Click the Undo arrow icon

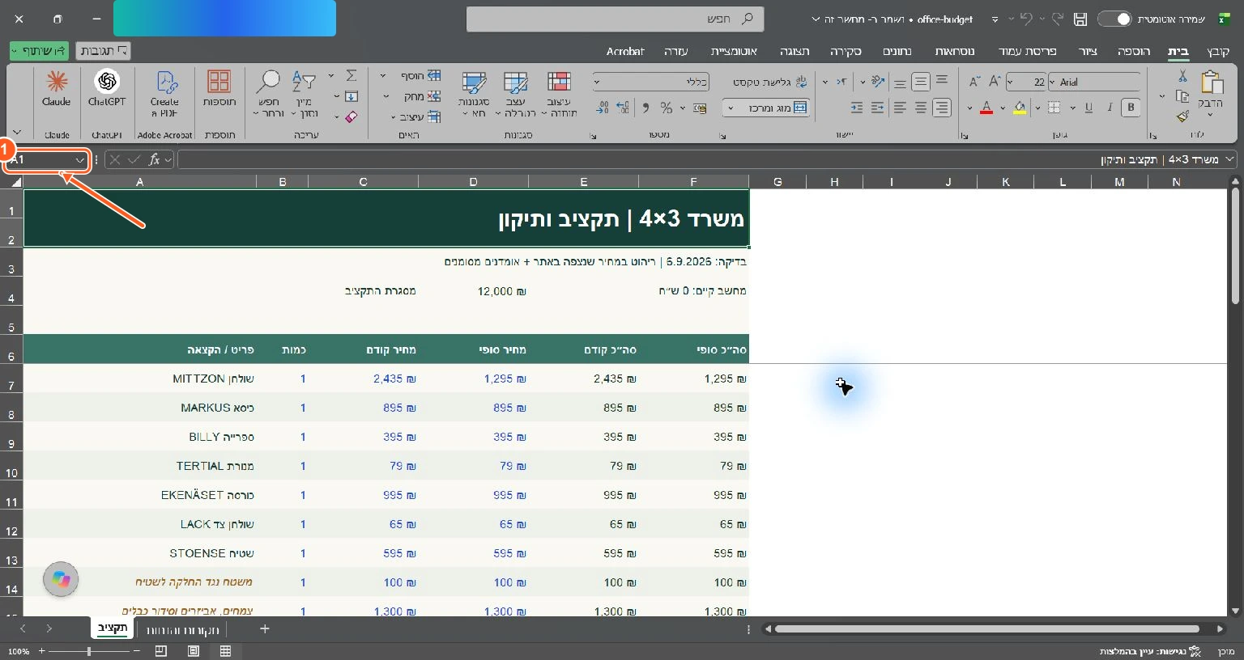[x=1026, y=19]
